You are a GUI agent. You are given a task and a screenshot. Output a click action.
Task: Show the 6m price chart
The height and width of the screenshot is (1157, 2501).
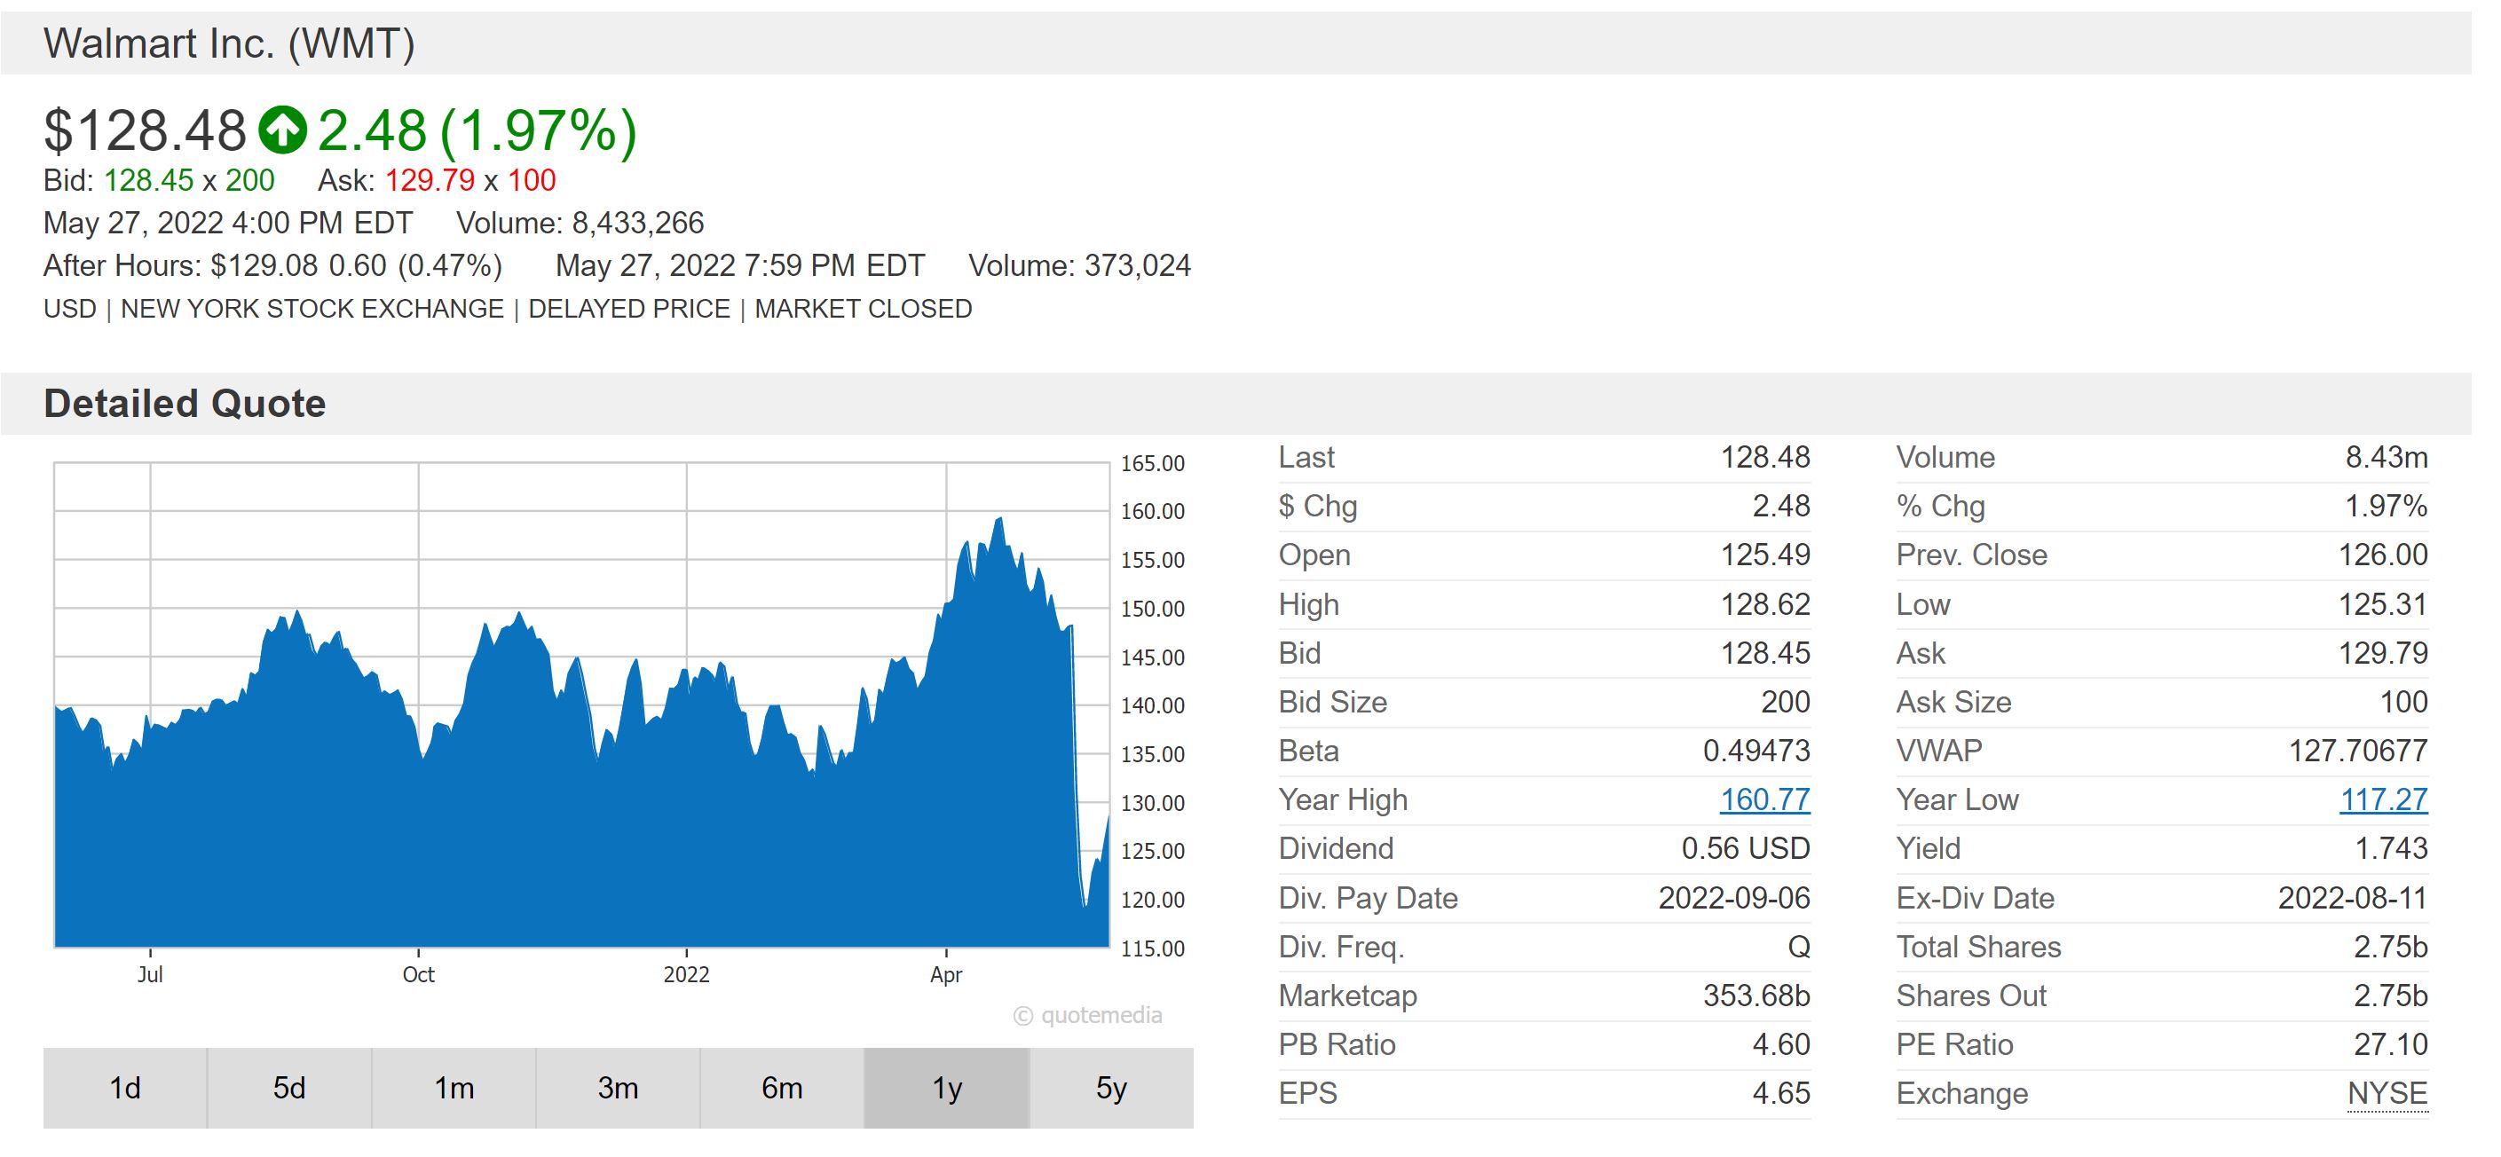782,1088
